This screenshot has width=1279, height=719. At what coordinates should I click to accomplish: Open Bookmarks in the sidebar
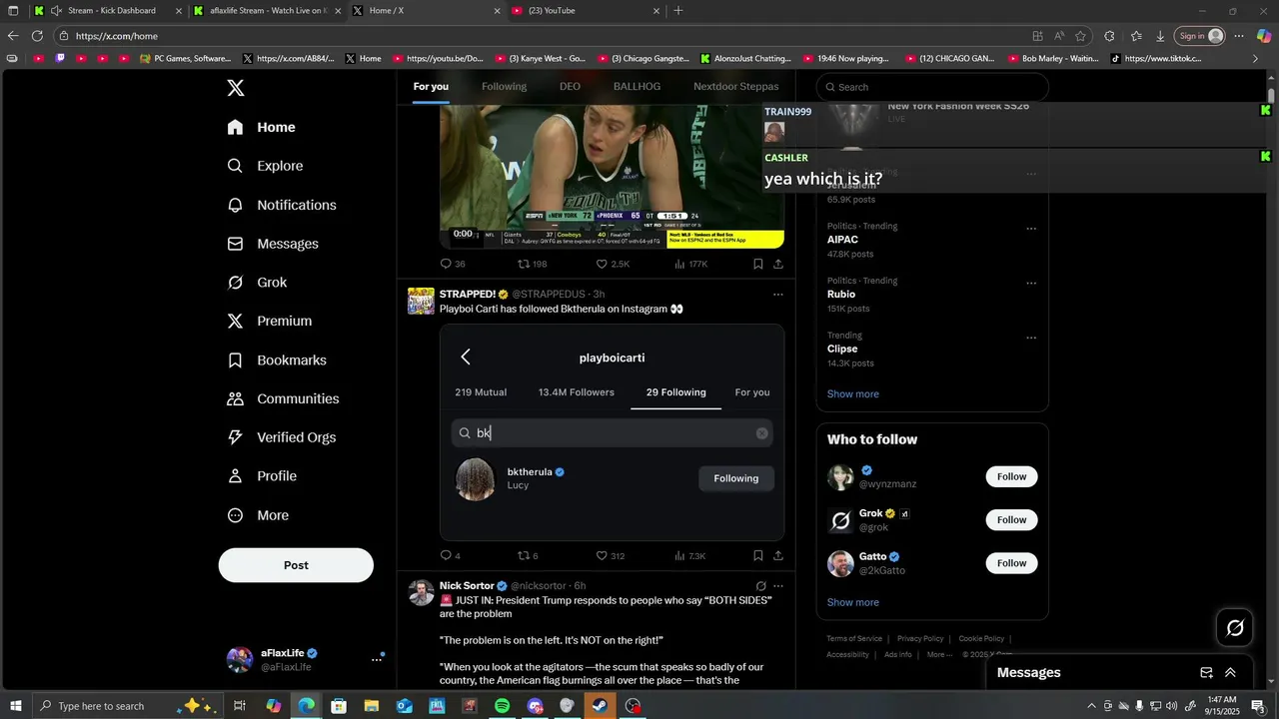coord(277,359)
